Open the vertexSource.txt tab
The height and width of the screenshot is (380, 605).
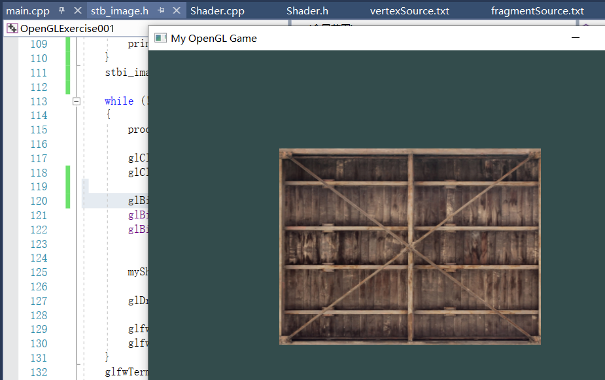[409, 10]
